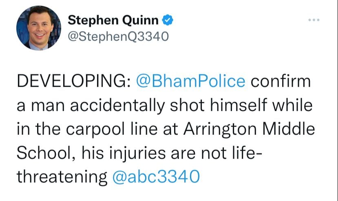Open the @BhamPolice mention
The image size is (338, 201).
(190, 81)
